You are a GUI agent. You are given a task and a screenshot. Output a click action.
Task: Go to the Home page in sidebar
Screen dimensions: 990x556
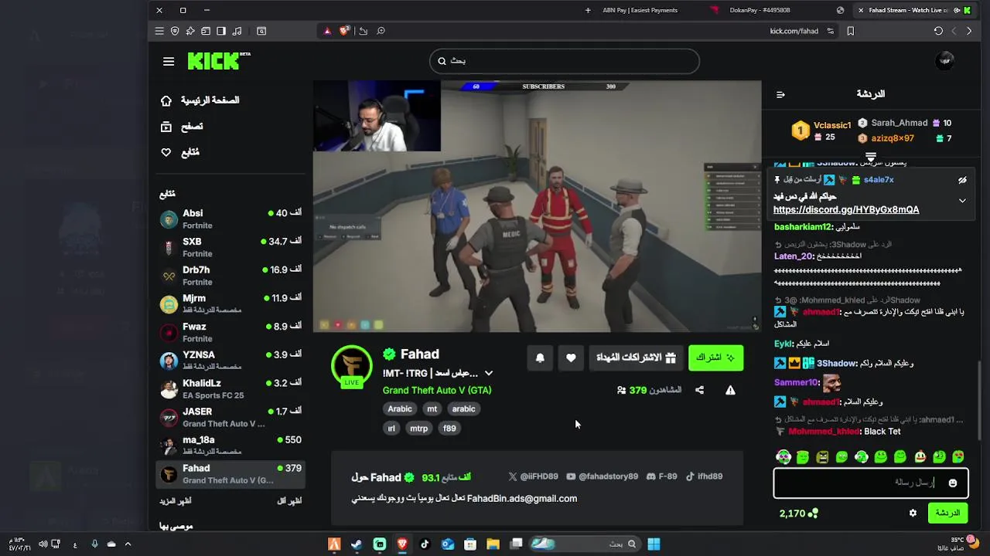[200, 100]
